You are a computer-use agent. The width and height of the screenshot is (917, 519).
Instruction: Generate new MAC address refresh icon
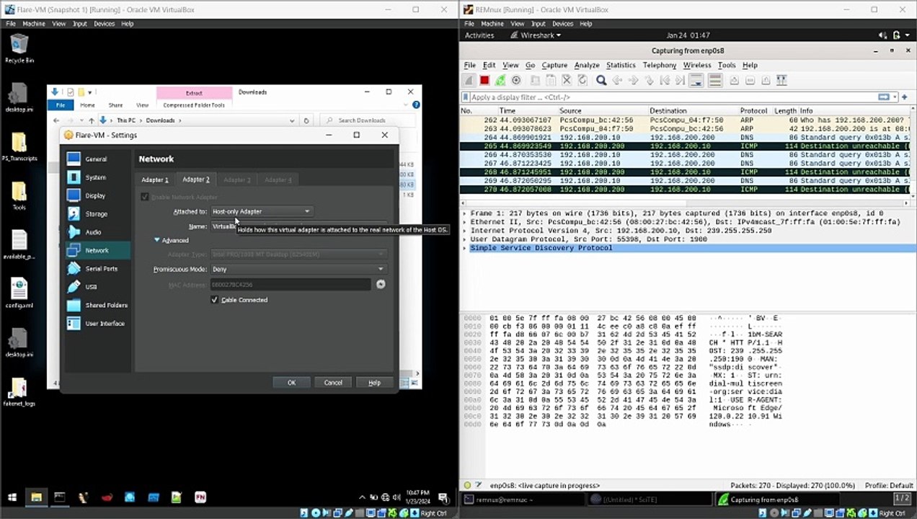click(x=381, y=284)
